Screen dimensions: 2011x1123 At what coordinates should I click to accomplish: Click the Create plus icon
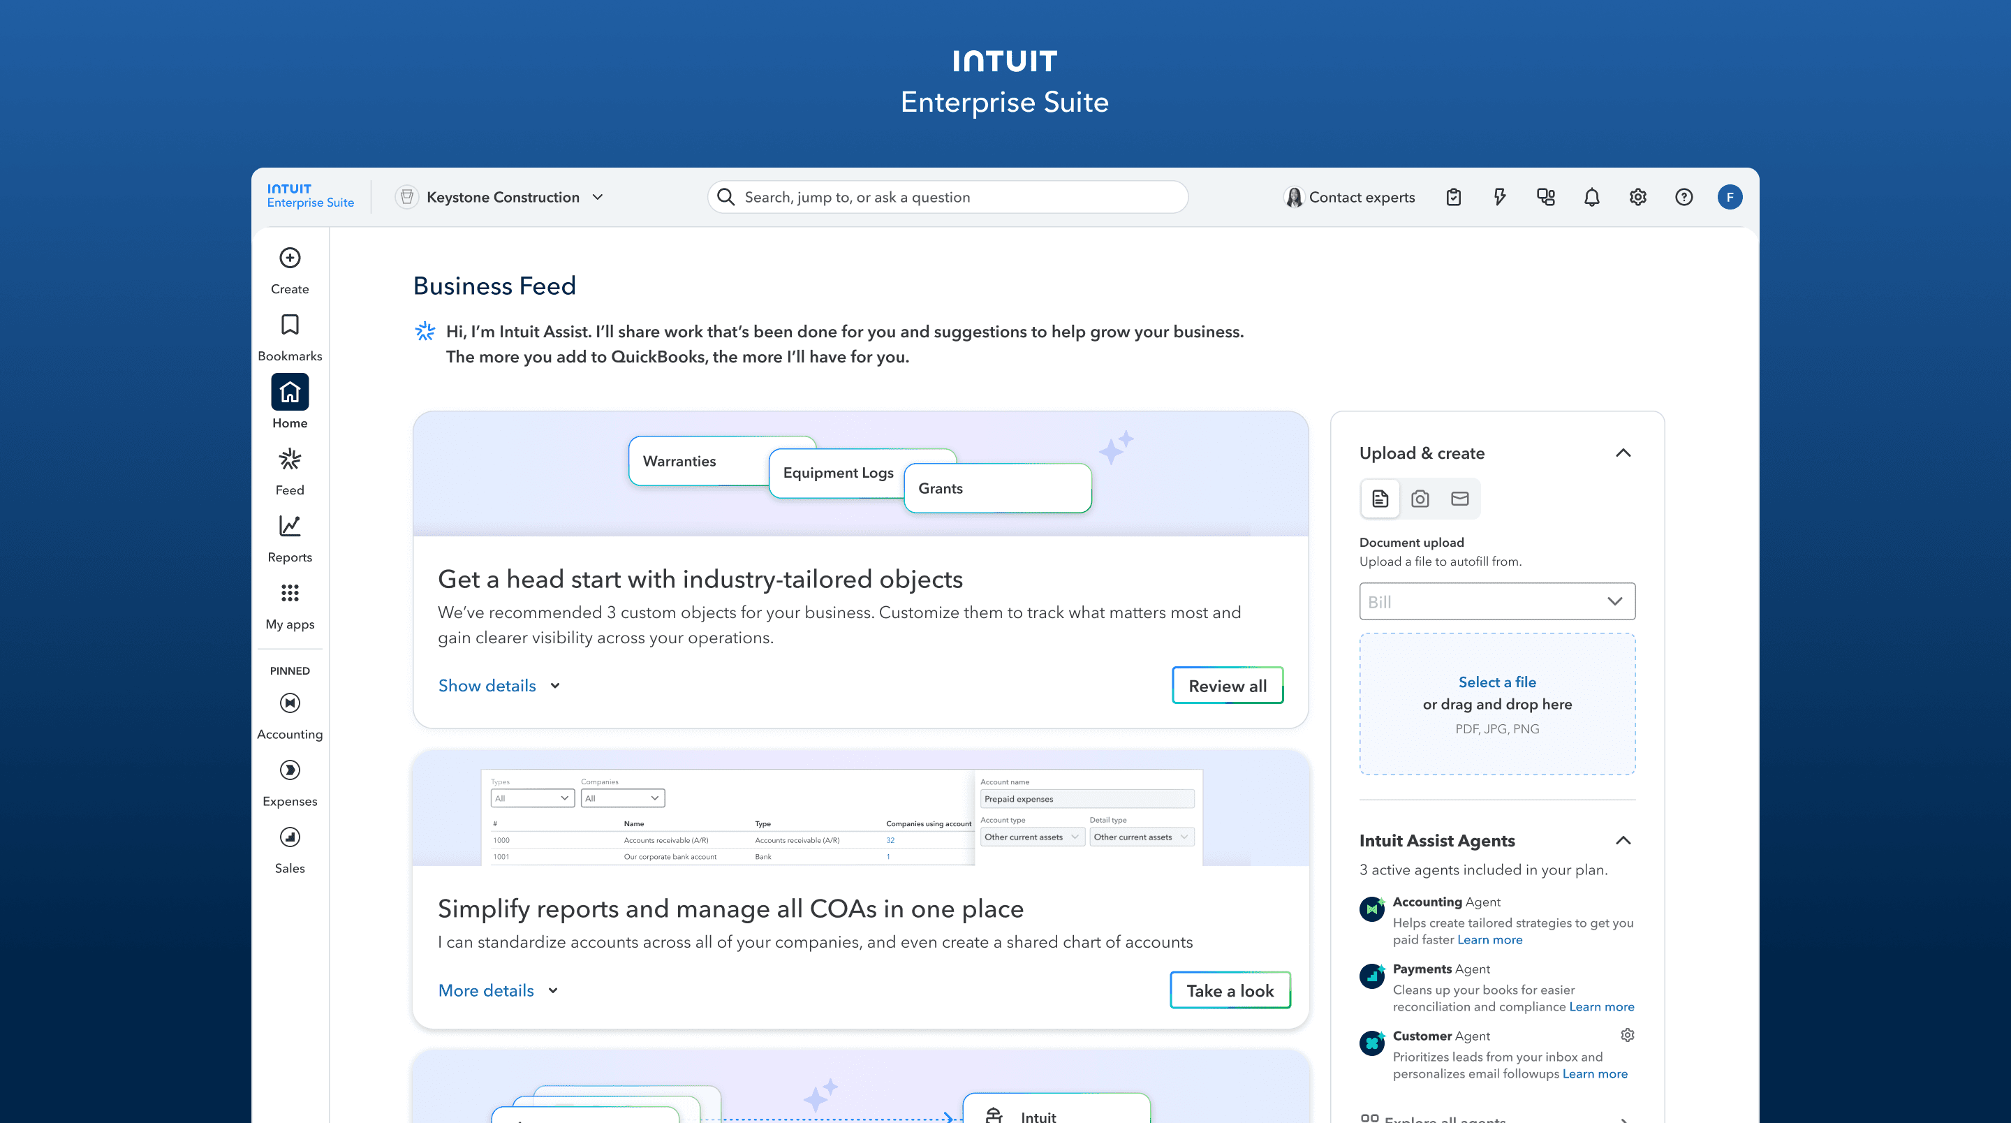point(290,258)
